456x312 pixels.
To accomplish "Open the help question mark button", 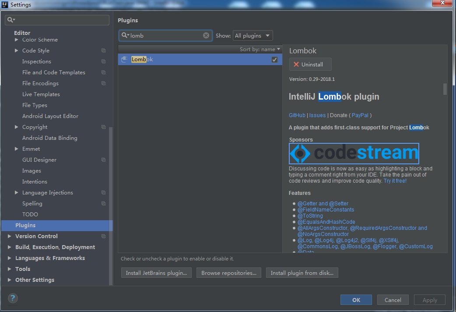I will (x=13, y=298).
